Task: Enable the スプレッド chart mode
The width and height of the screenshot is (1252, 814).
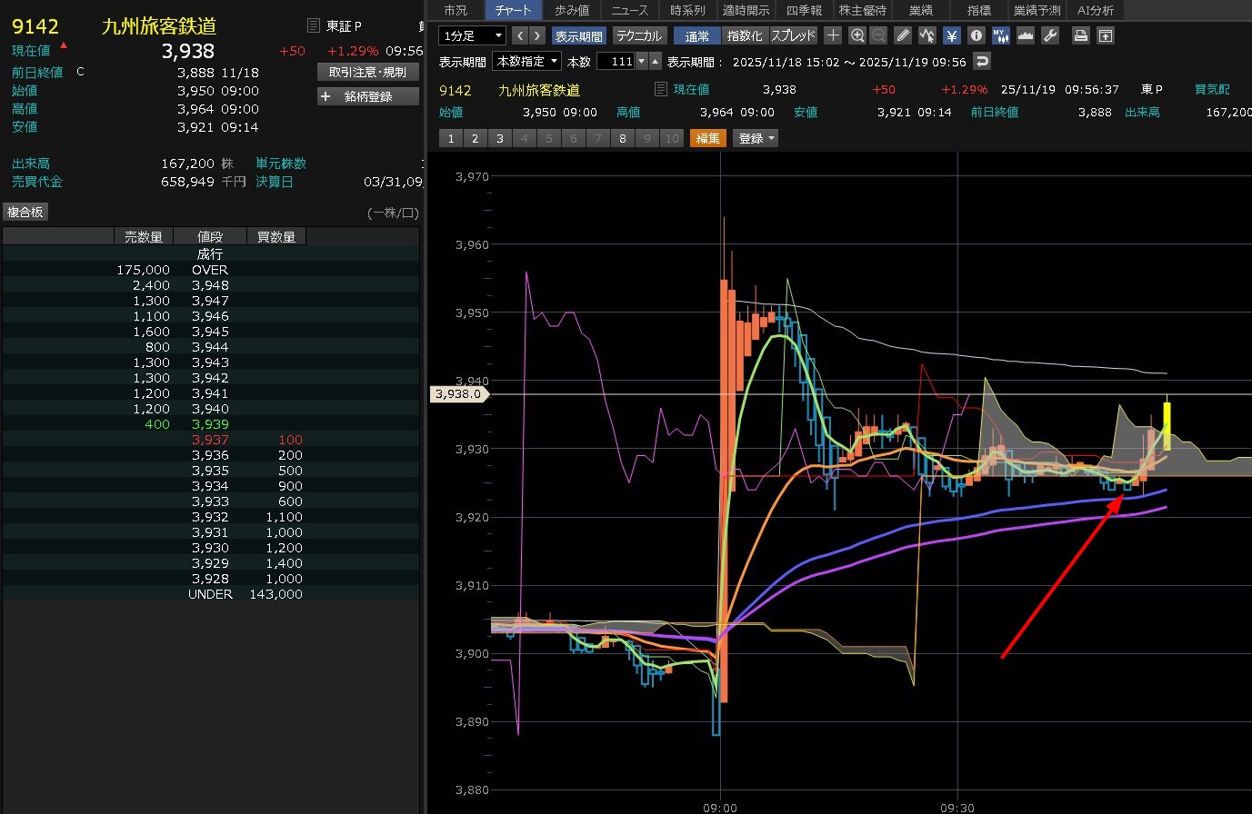Action: pos(793,35)
